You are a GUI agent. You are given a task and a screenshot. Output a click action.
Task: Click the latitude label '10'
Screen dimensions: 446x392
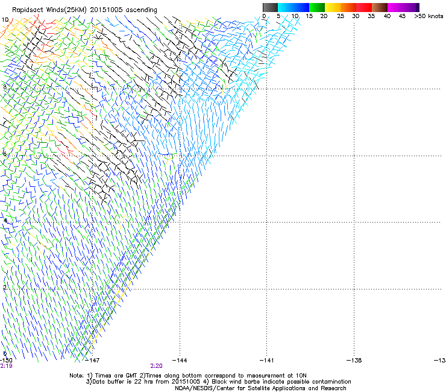(x=5, y=20)
